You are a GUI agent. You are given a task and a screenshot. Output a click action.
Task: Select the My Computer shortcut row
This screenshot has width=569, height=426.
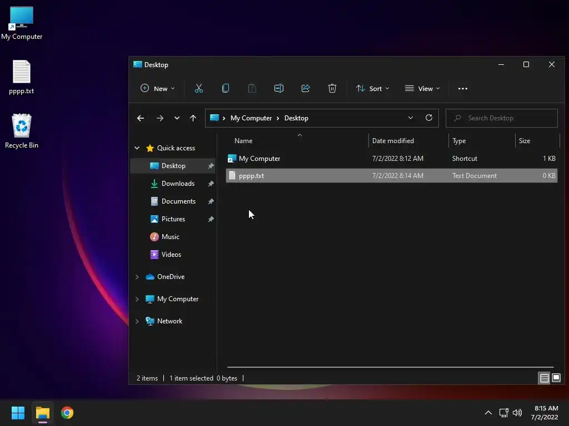(392, 159)
